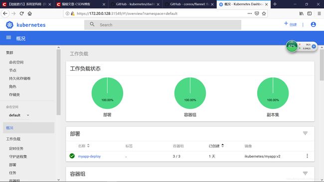Screen dimensions: 324x182
Task: Click the 副本集 100% pie chart
Action: 273,93
